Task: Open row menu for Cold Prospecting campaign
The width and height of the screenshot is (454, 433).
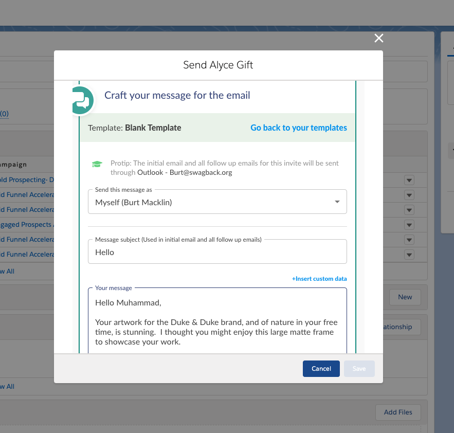Action: pos(409,180)
